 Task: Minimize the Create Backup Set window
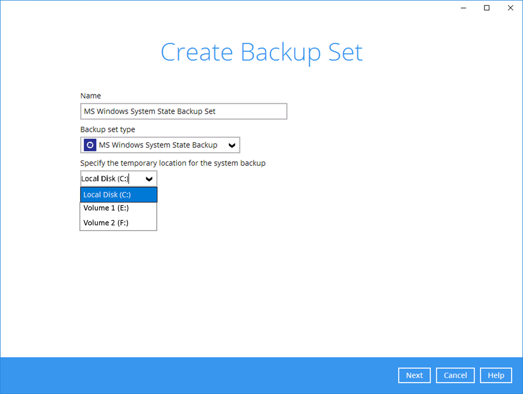point(463,8)
